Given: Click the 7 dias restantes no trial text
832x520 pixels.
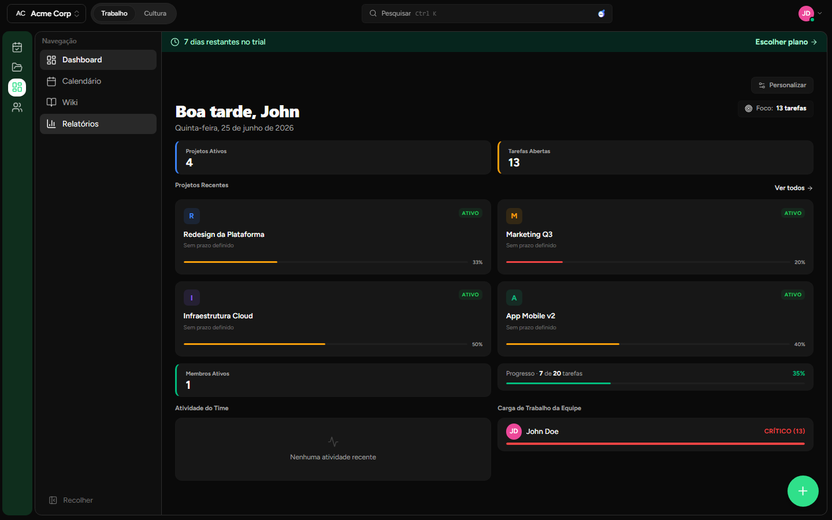Looking at the screenshot, I should point(225,42).
